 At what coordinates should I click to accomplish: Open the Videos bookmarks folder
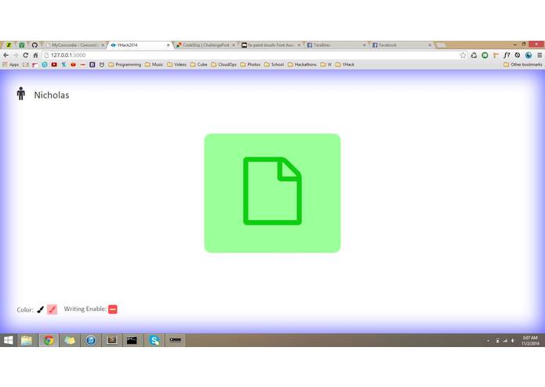point(177,64)
